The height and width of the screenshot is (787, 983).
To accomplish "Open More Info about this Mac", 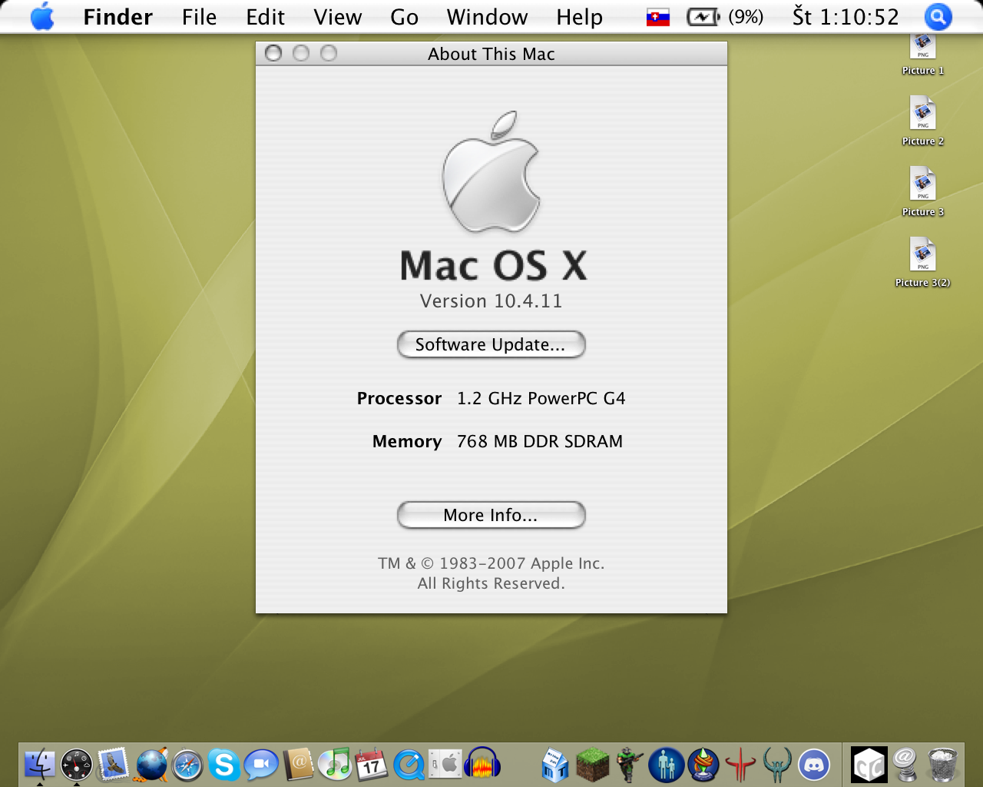I will (x=491, y=515).
